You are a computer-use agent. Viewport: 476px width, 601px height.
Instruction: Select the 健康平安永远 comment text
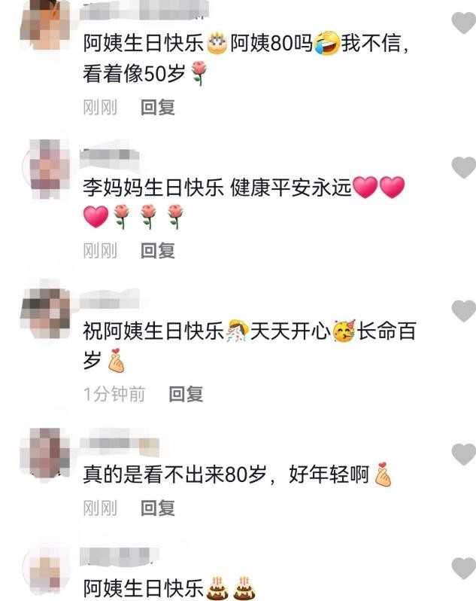244,203
